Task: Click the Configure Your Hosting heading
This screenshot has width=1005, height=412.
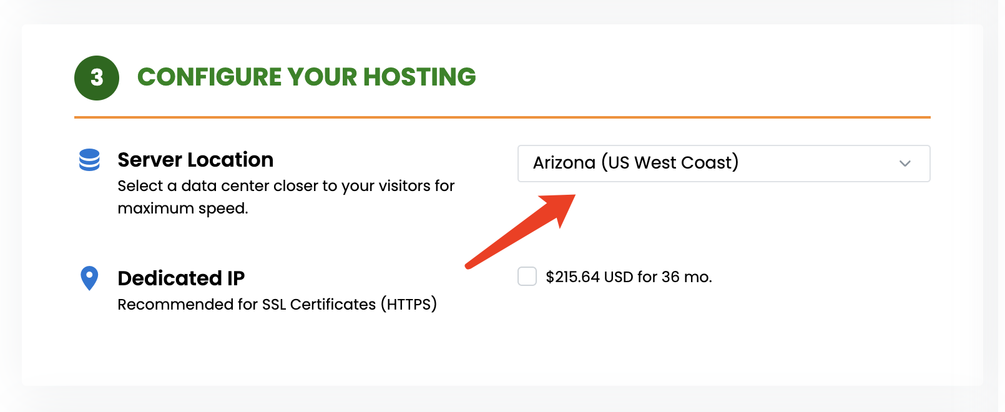Action: point(306,77)
